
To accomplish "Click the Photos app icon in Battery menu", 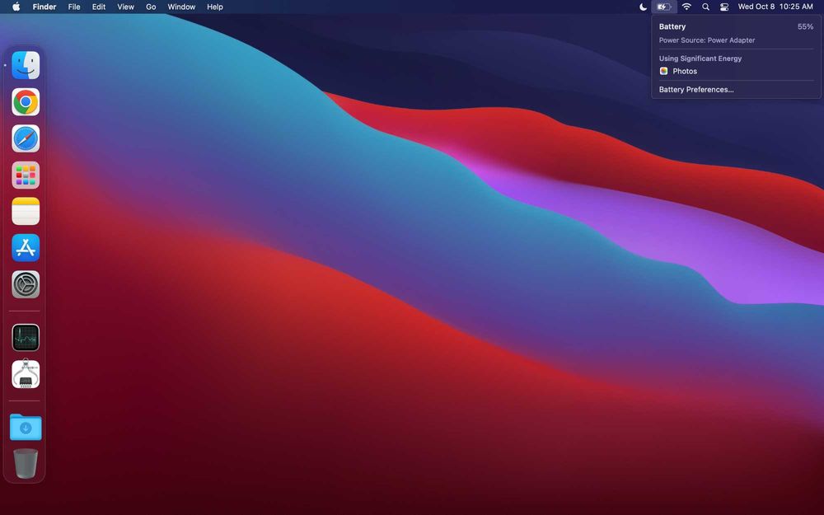I will (663, 71).
